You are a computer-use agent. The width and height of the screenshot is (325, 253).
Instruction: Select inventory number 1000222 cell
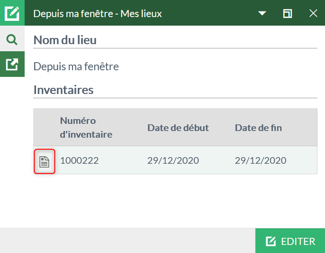(x=79, y=160)
